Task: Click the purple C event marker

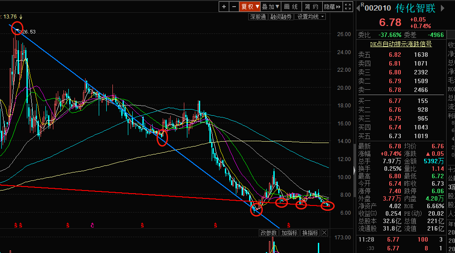Action: pos(93,225)
